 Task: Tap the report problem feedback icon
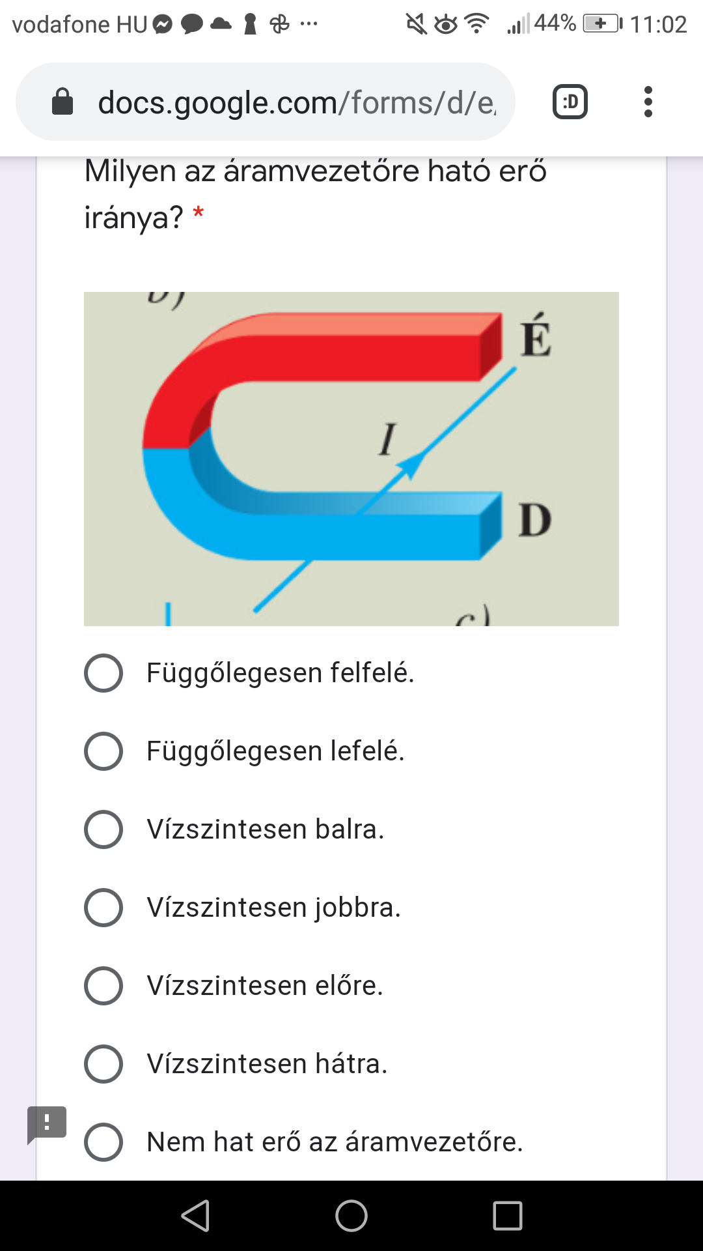pyautogui.click(x=47, y=1124)
